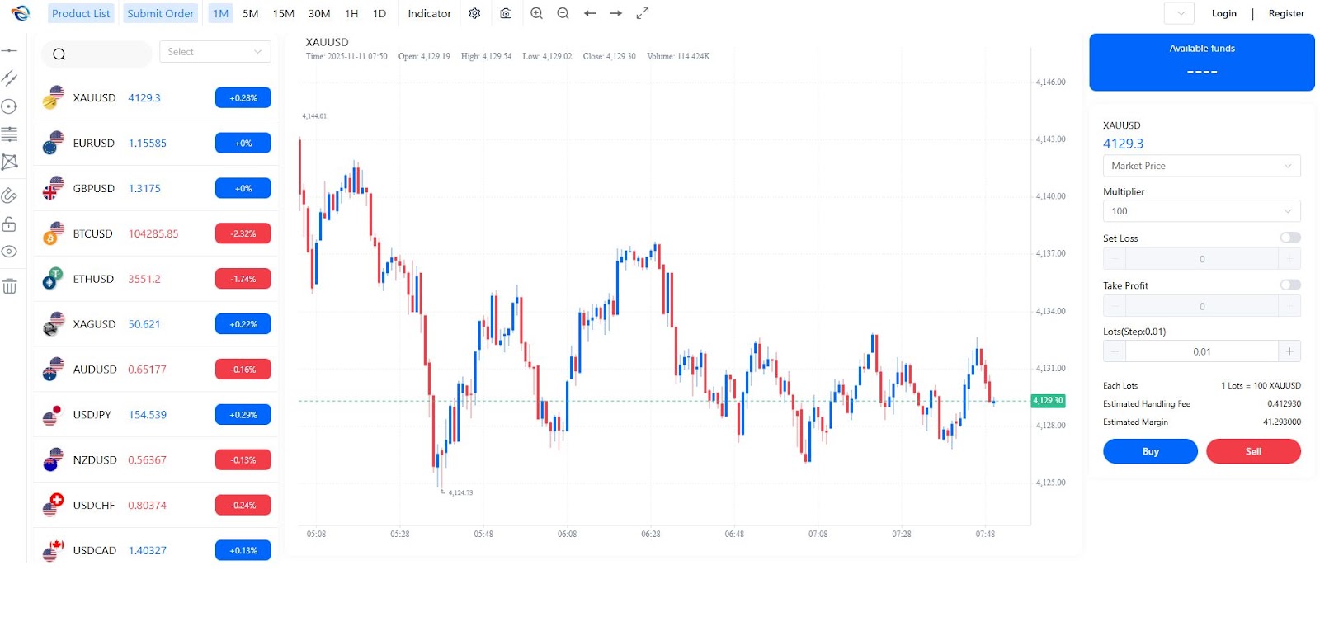Toggle drawings visibility with eye icon
Viewport: 1320px width, 617px height.
[10, 252]
